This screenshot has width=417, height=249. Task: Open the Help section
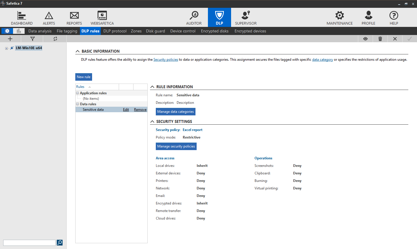pyautogui.click(x=394, y=18)
